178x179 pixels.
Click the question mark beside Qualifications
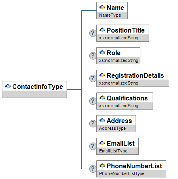point(93,101)
